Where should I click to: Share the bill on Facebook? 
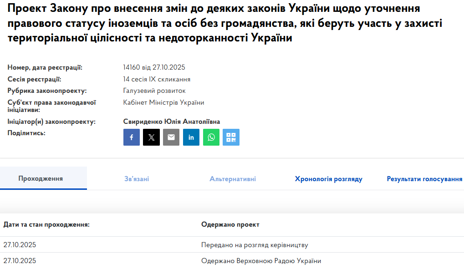[131, 137]
